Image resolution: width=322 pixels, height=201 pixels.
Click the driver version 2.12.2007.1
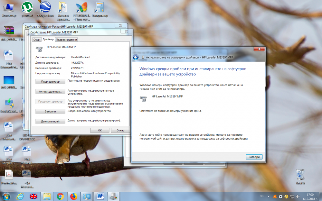coord(77,68)
